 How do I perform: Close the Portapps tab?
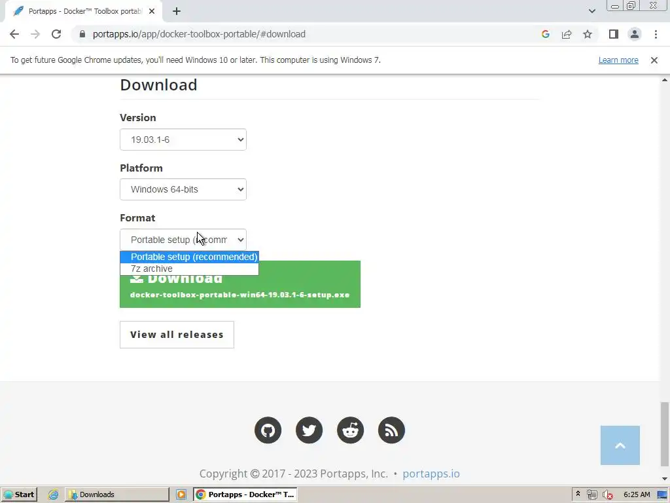tap(152, 11)
